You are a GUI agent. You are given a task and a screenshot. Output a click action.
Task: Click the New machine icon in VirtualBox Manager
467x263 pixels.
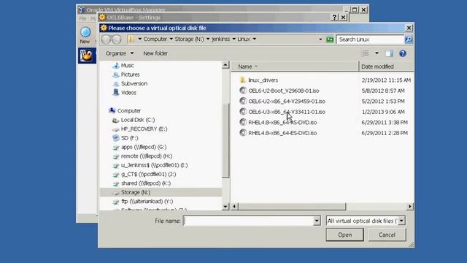pos(85,32)
